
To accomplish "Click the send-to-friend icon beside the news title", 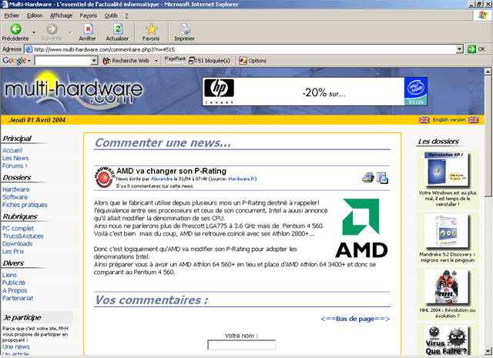I will click(x=382, y=178).
